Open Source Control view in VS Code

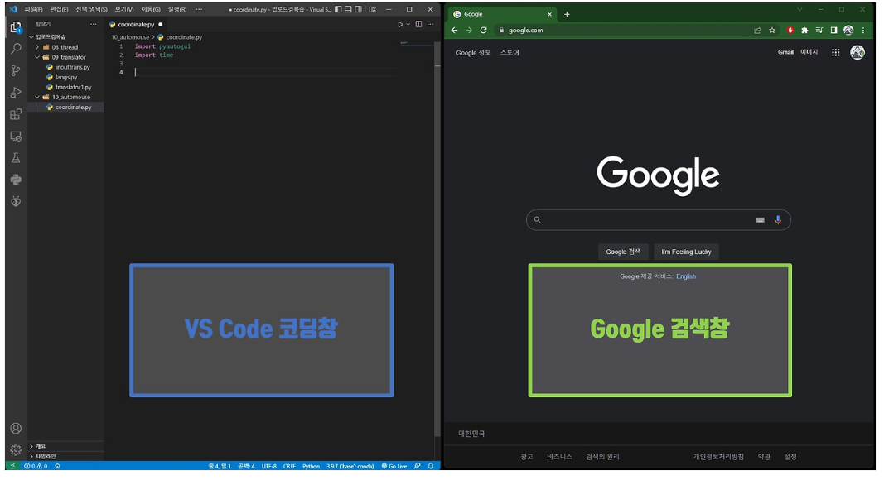(16, 70)
